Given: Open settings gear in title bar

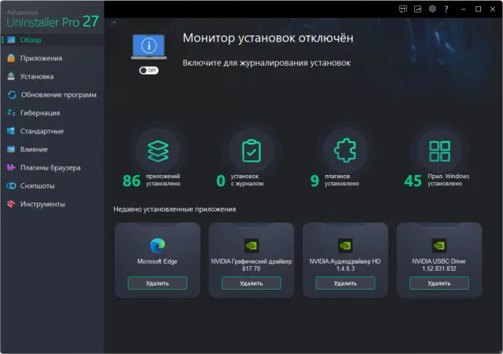Looking at the screenshot, I should tap(432, 9).
